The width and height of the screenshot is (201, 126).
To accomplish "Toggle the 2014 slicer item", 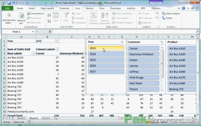I will tap(106, 54).
